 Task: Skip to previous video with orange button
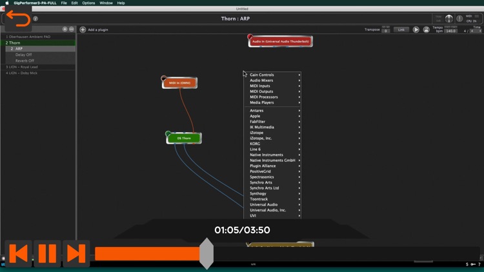coord(18,253)
